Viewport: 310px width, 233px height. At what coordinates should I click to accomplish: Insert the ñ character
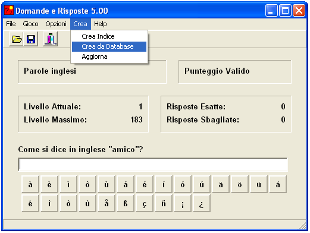click(164, 203)
